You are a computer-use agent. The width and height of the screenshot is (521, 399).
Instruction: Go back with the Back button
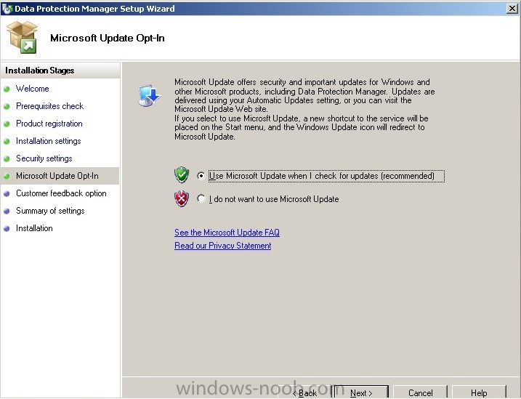click(x=304, y=393)
